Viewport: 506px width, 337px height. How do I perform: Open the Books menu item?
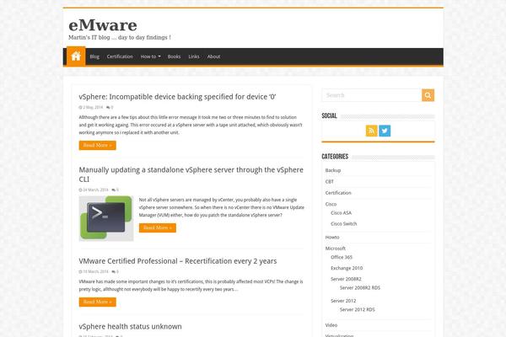pos(174,56)
